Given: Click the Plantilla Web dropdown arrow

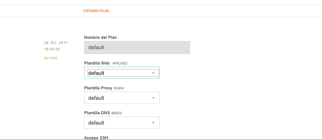Looking at the screenshot, I should pyautogui.click(x=153, y=73).
